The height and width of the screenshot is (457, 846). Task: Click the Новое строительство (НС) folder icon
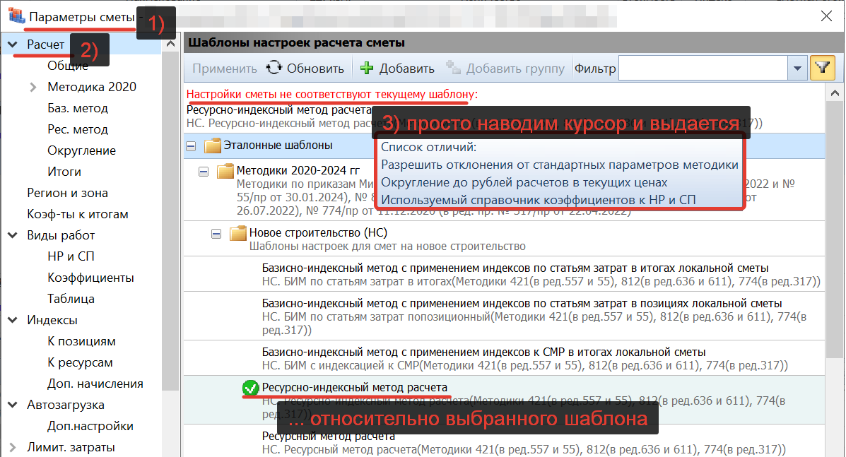[x=238, y=233]
